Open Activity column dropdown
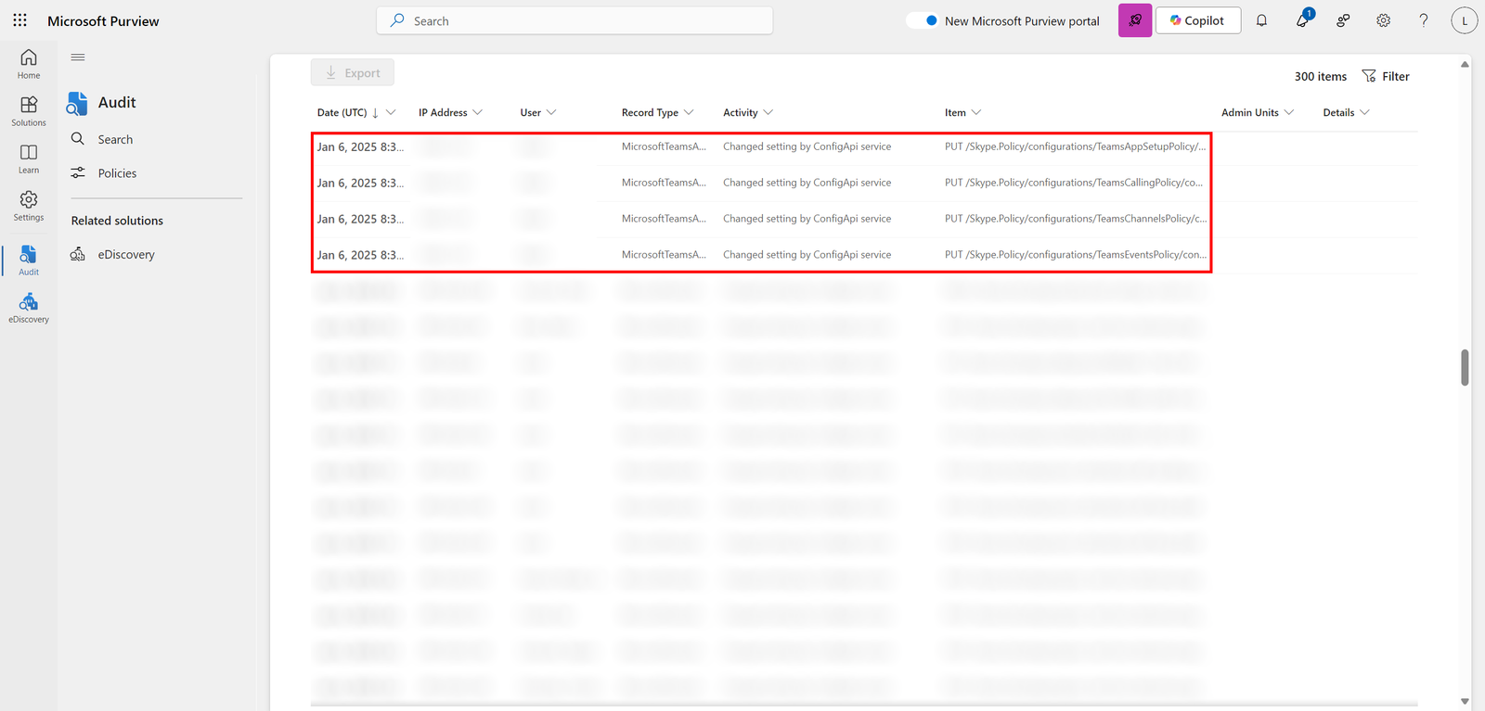 [768, 112]
